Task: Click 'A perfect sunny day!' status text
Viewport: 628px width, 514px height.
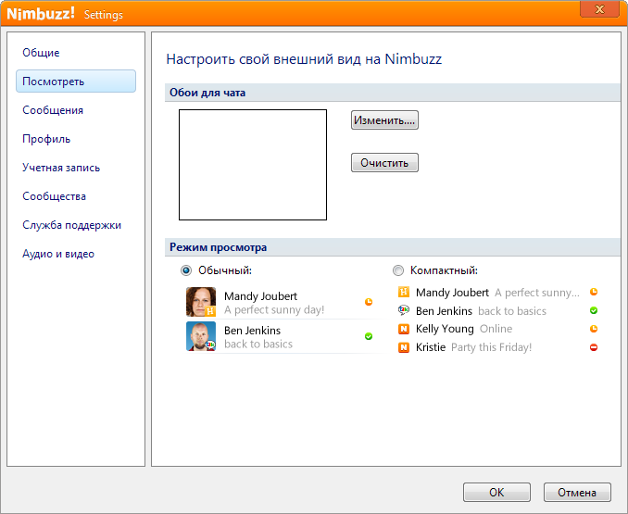Action: tap(274, 310)
